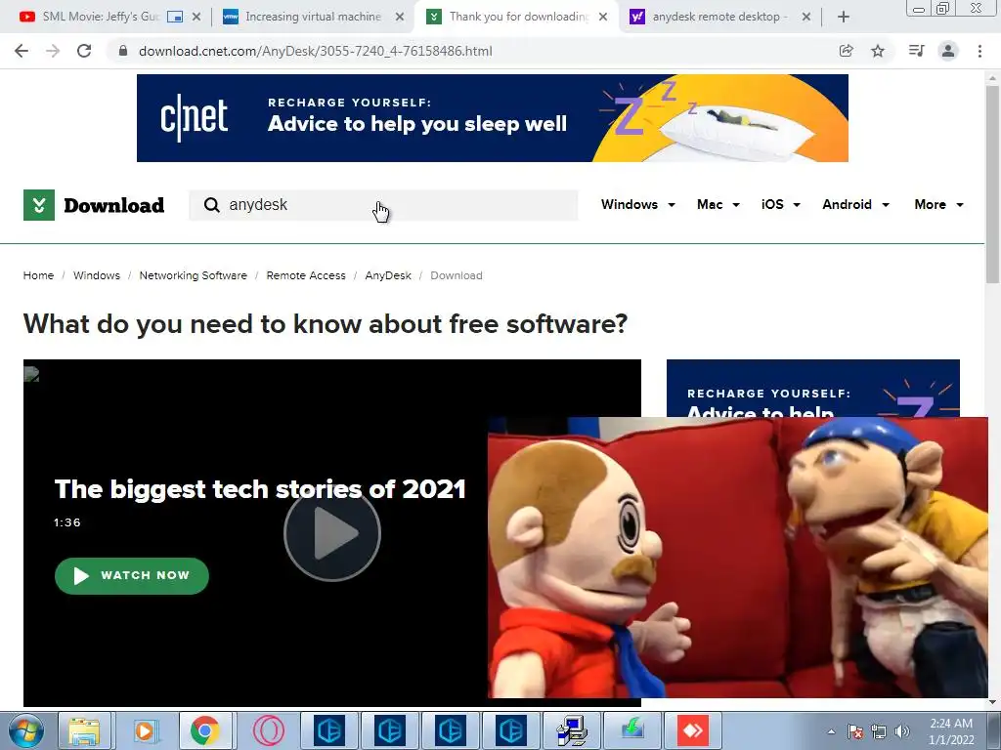Share this page using the share icon

(x=846, y=51)
